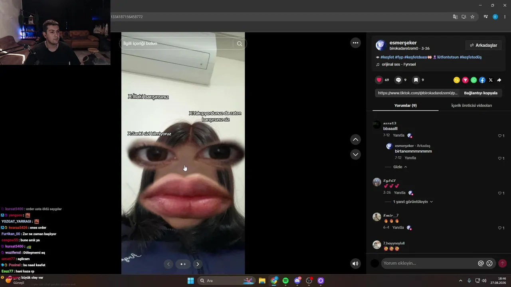Reply to azra13's comment with Yanıtla
This screenshot has height=287, width=511.
pos(398,136)
